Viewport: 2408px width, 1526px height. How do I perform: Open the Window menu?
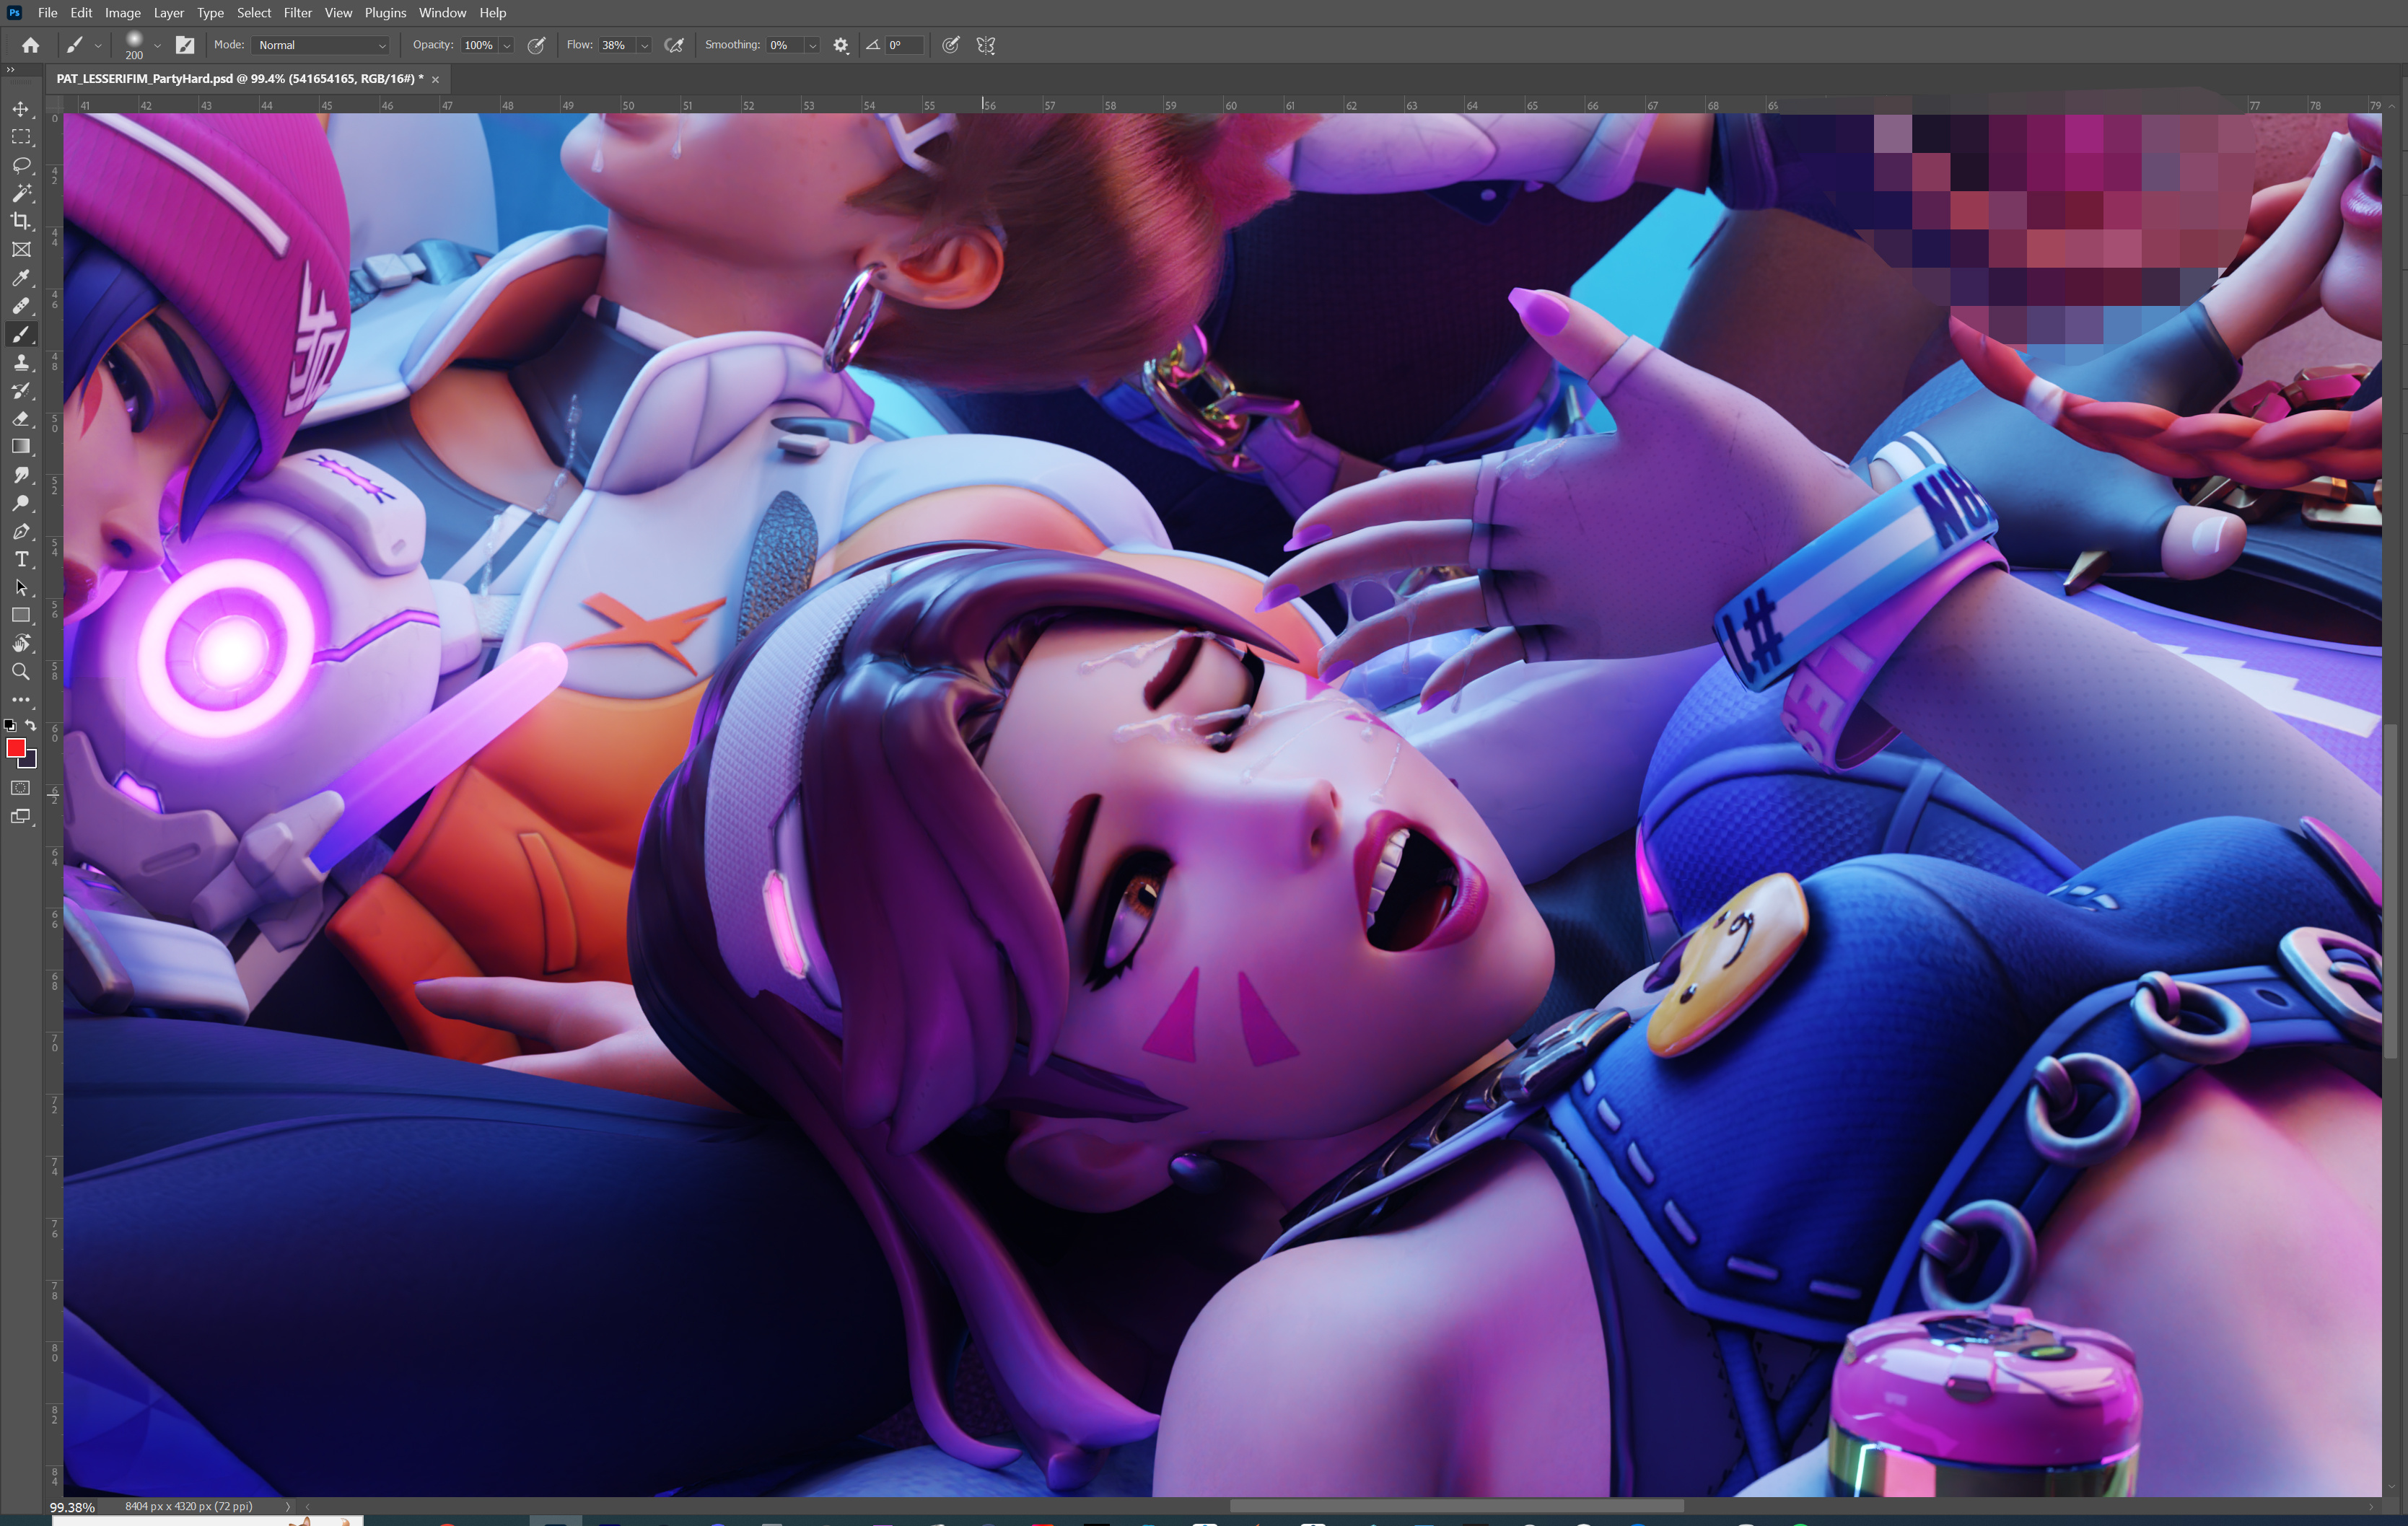click(x=442, y=13)
